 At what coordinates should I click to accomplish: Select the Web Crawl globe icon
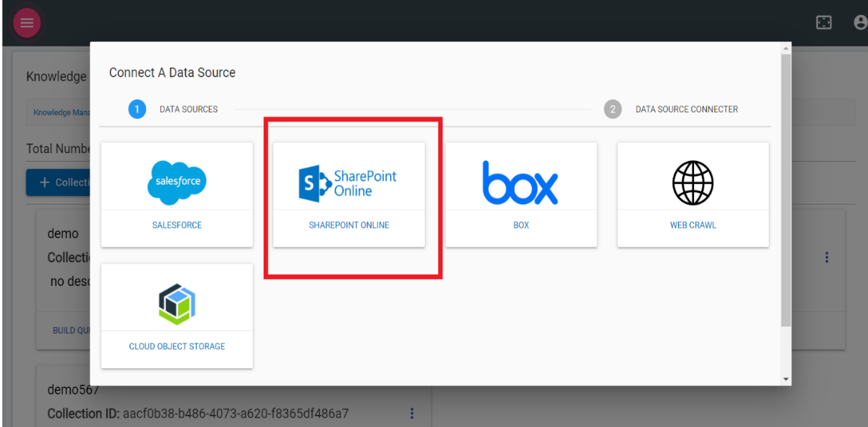pyautogui.click(x=692, y=182)
